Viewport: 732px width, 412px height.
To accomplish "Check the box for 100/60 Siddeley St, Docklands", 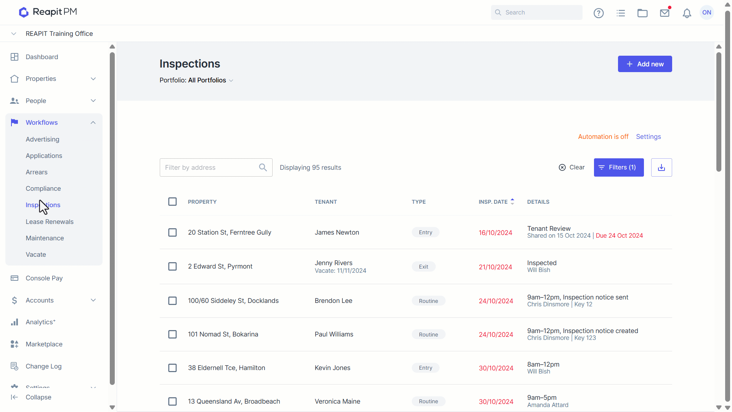I will click(x=172, y=301).
